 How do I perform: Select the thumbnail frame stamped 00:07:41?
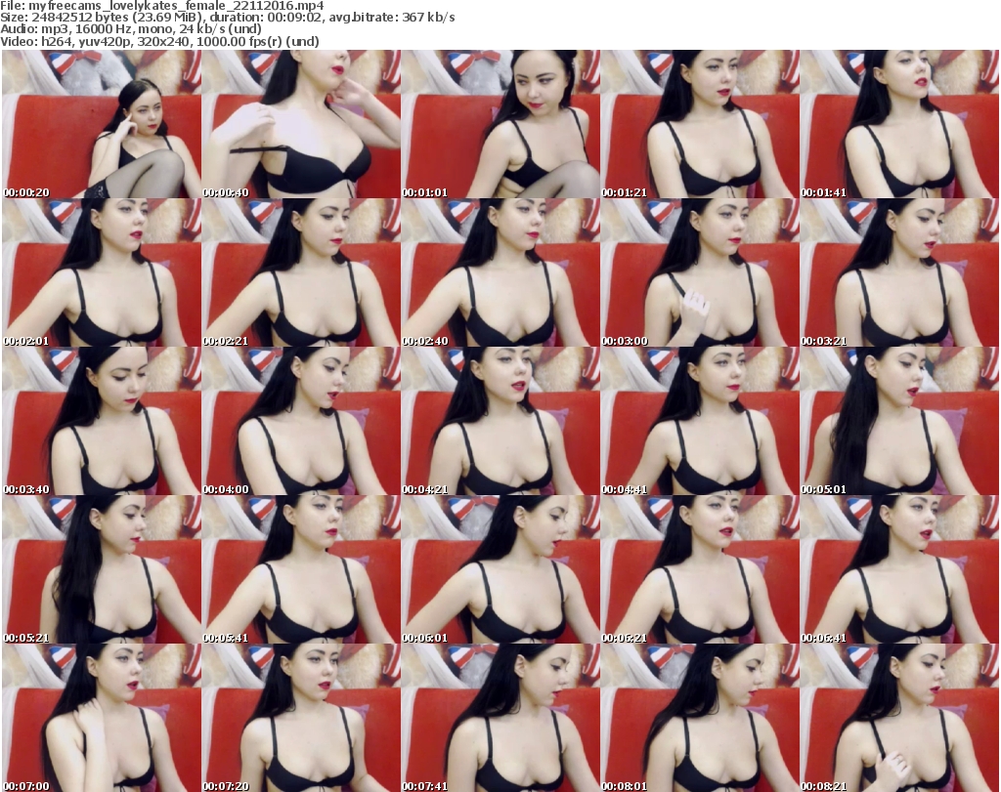coord(500,718)
